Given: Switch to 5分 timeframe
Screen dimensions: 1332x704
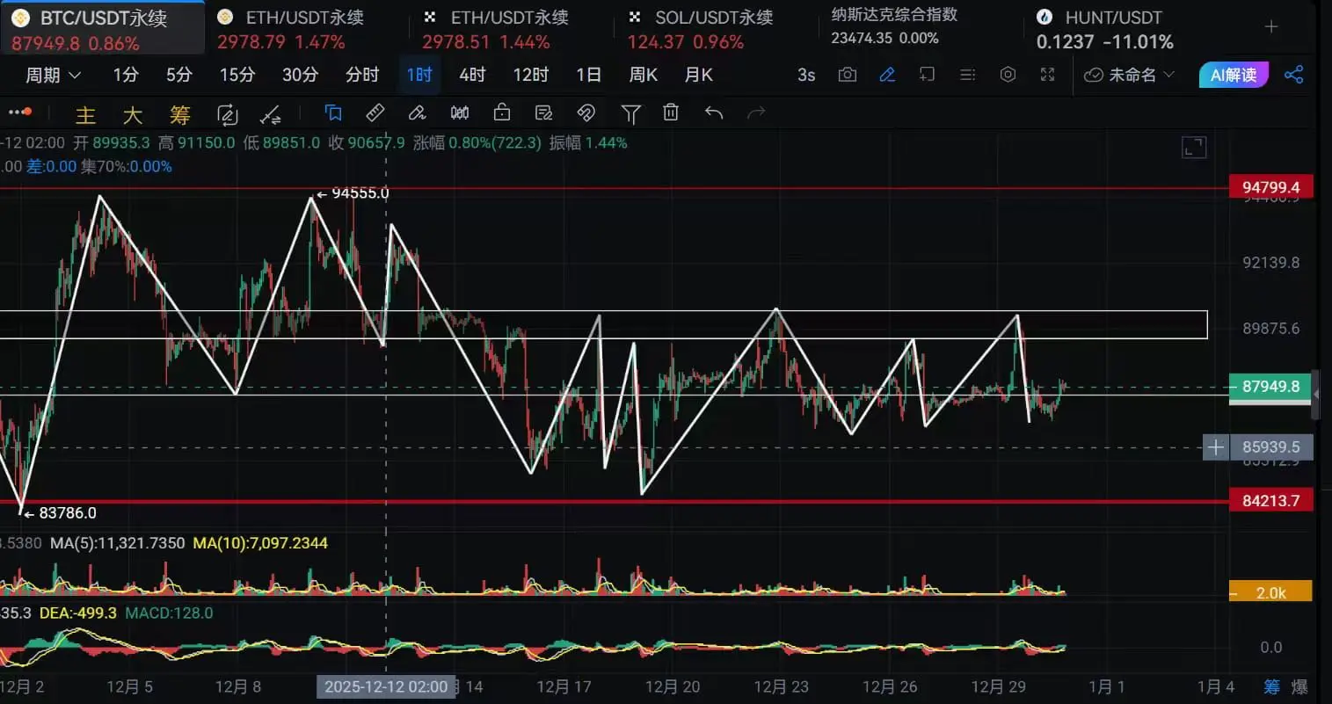Looking at the screenshot, I should coord(179,75).
